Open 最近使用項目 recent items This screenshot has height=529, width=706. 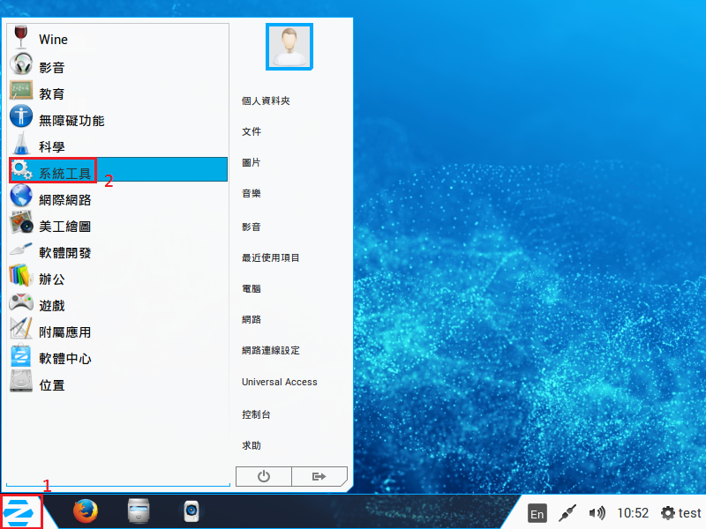point(271,257)
